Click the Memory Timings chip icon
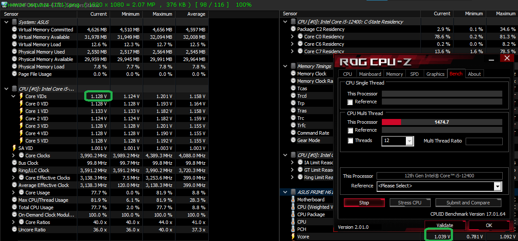 [293, 66]
